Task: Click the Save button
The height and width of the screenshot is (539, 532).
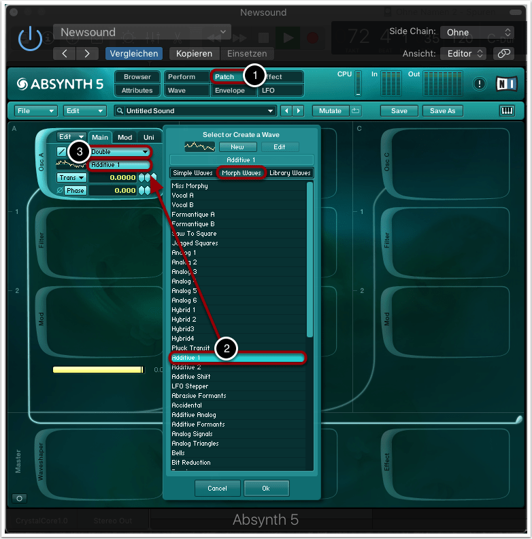Action: click(399, 111)
